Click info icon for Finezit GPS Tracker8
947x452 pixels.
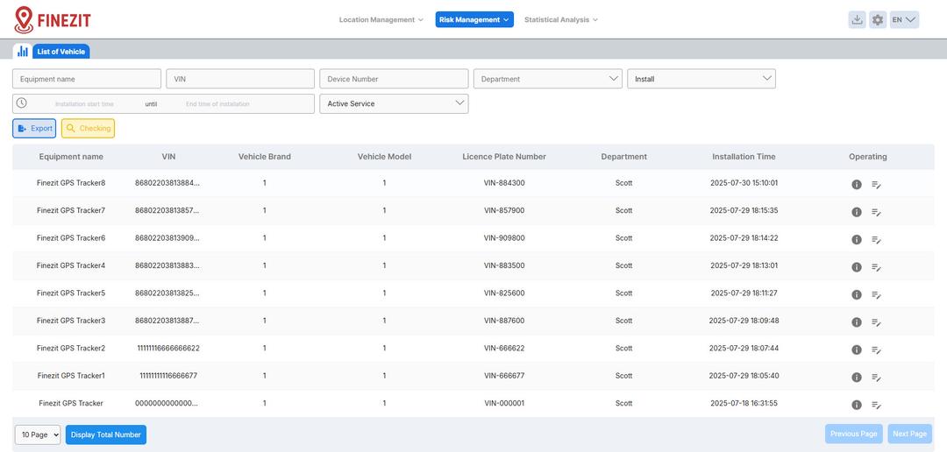[857, 185]
